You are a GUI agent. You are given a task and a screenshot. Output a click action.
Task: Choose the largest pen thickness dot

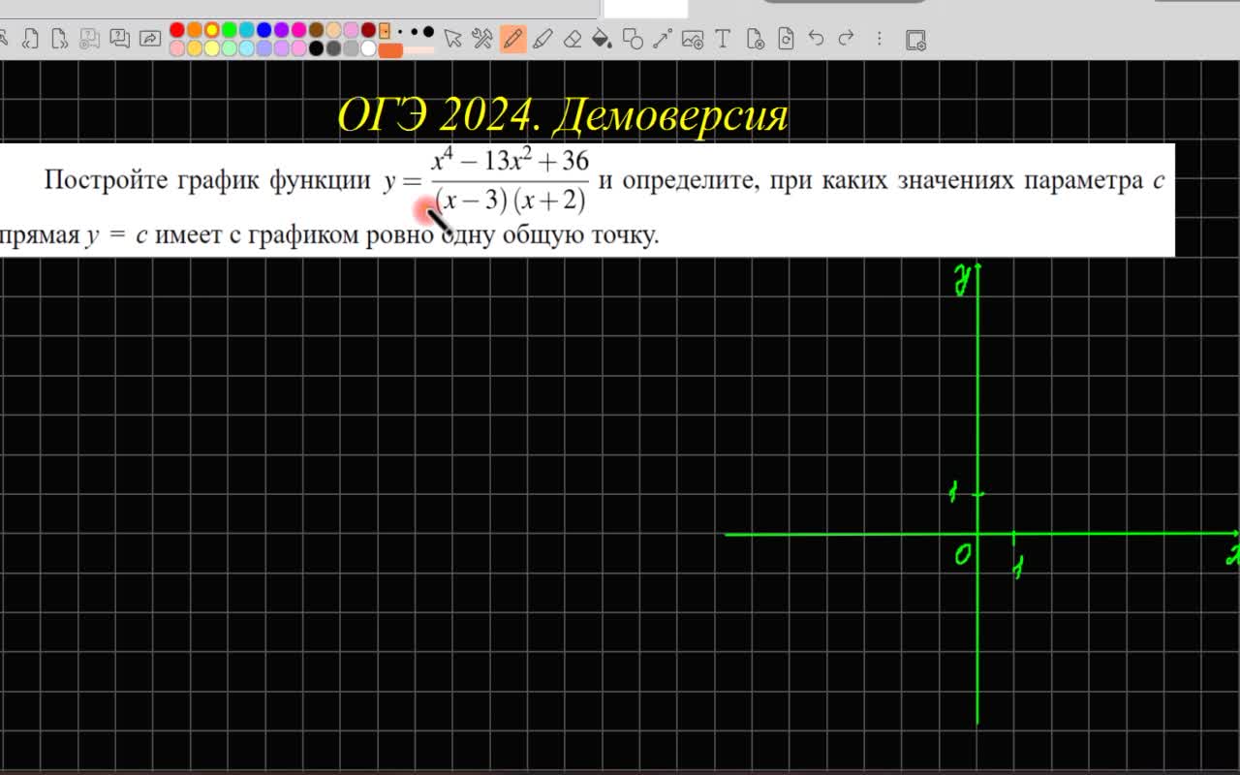pyautogui.click(x=428, y=32)
